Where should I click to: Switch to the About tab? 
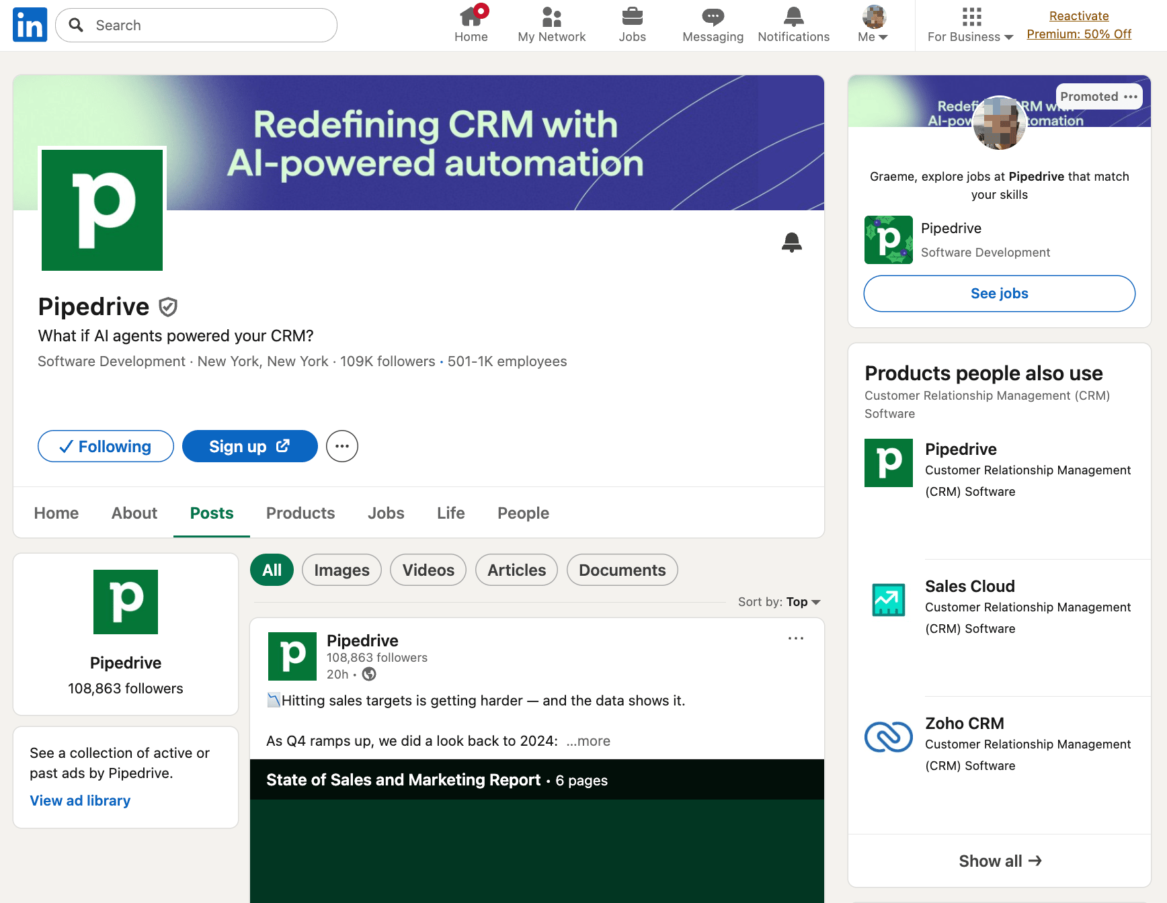tap(134, 513)
